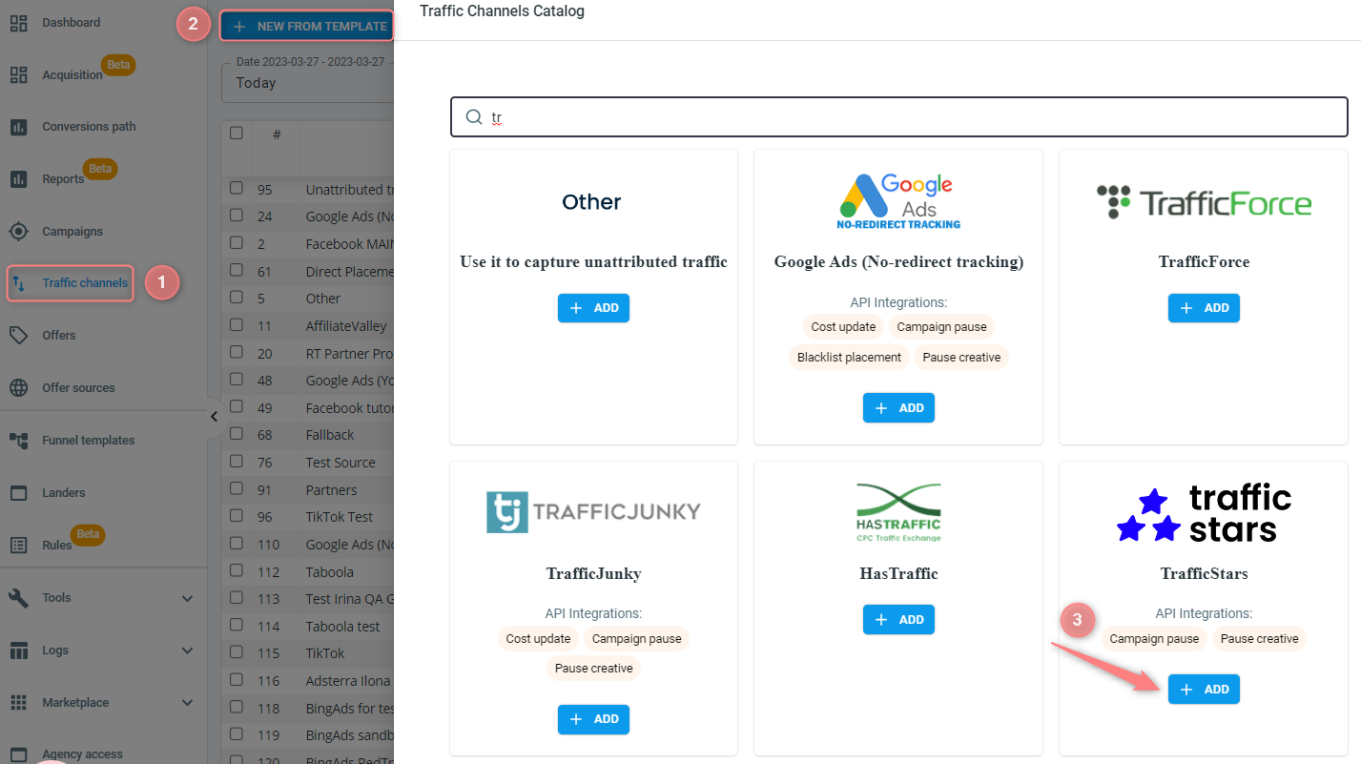Click TrafficJunky Cost update tag
Screen dimensions: 1361x764
(x=538, y=639)
